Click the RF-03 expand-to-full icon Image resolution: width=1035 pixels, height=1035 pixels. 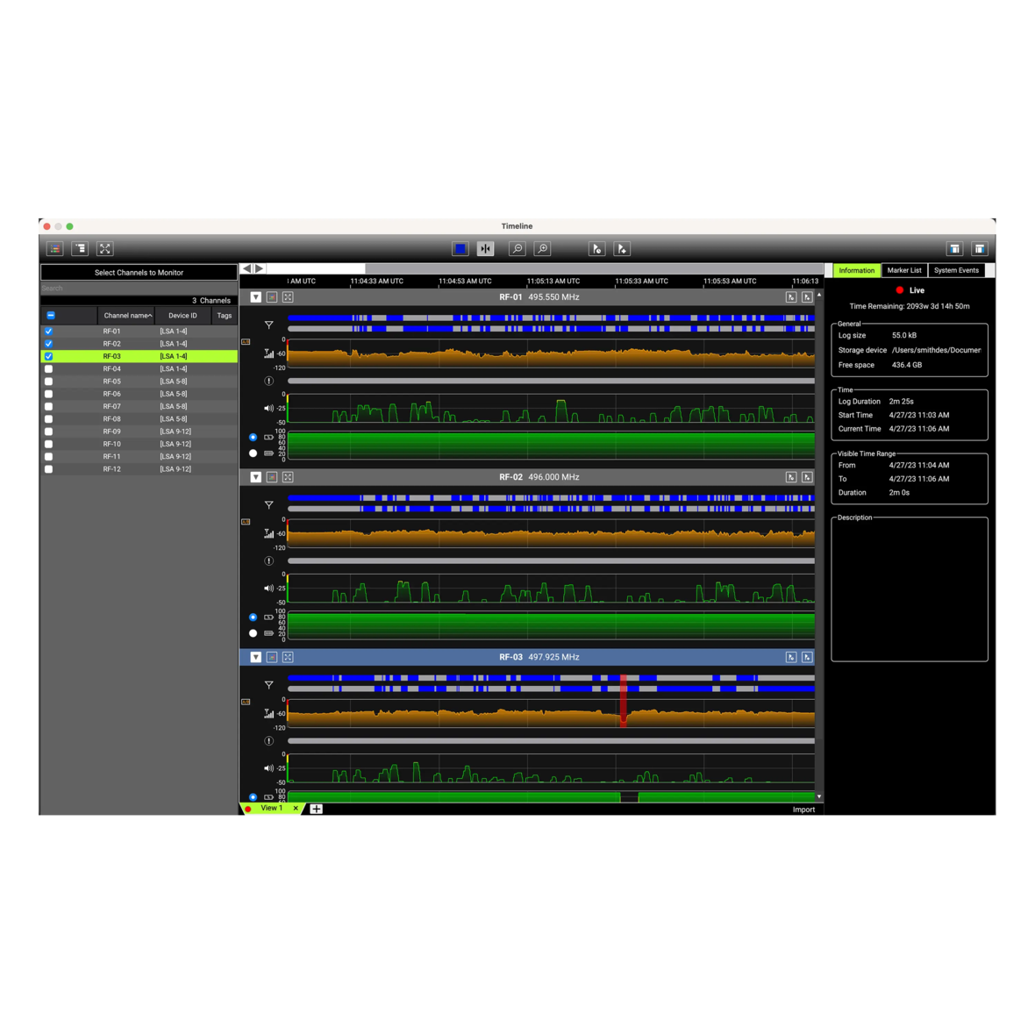(288, 658)
